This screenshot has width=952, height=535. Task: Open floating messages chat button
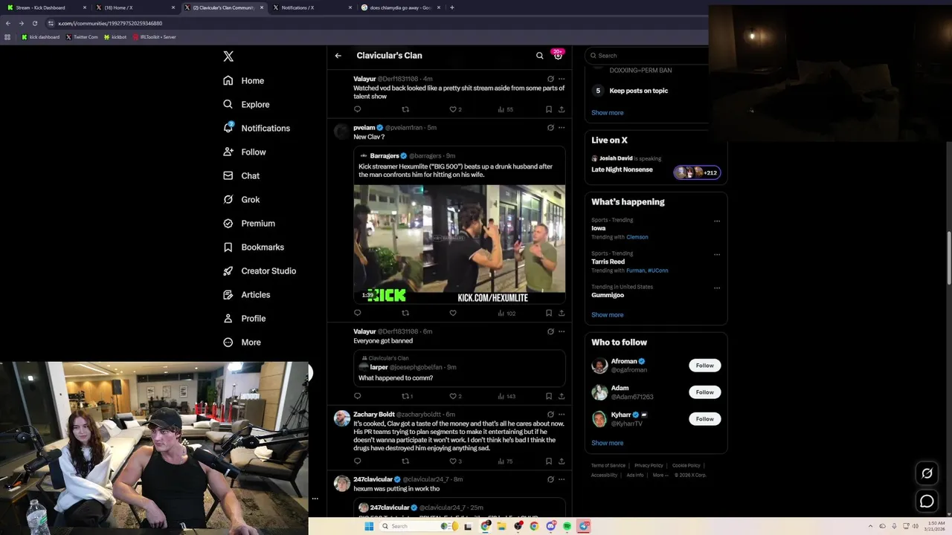(x=927, y=502)
